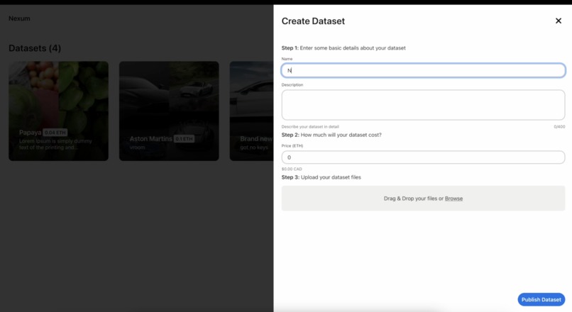
Task: Click the 0.1 ETH price badge
Action: click(x=184, y=139)
